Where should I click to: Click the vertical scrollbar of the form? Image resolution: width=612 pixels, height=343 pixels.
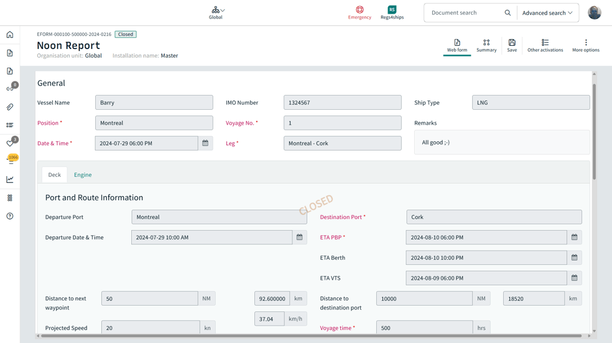pos(594,130)
